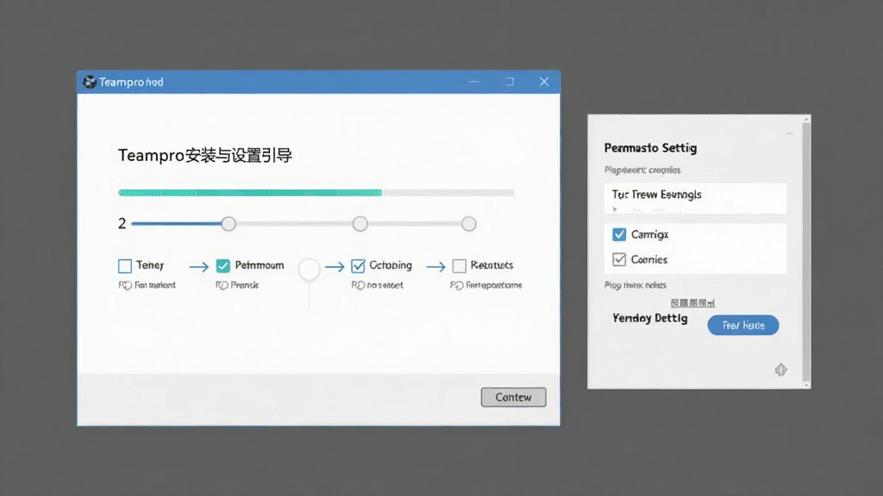
Task: Click the Teampro安装与设置引导 heading
Action: [x=205, y=155]
